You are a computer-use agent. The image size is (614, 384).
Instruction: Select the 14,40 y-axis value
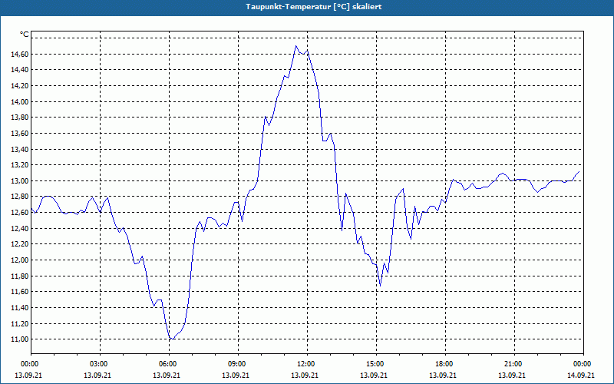click(20, 70)
